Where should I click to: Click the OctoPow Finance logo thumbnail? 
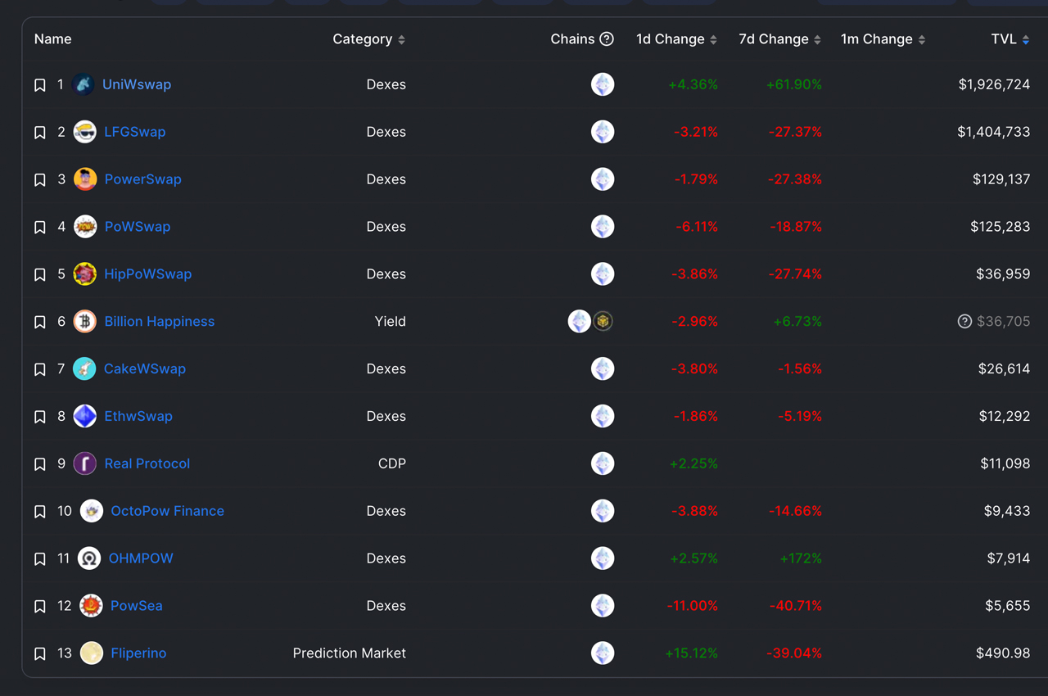[91, 510]
